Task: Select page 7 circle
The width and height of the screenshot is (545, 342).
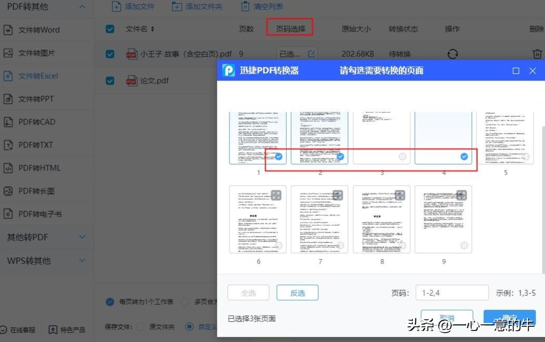Action: coord(340,245)
